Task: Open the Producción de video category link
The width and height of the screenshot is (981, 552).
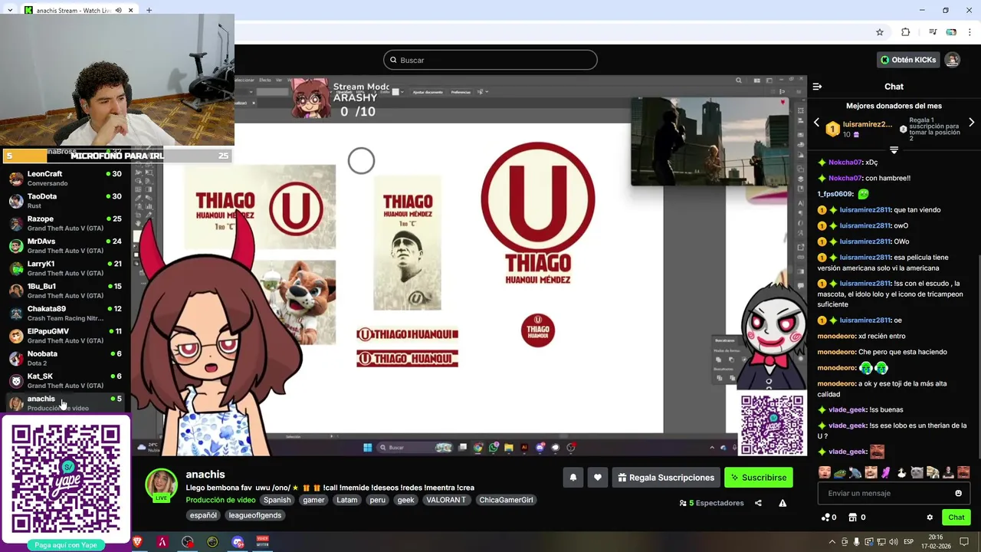Action: [x=221, y=500]
